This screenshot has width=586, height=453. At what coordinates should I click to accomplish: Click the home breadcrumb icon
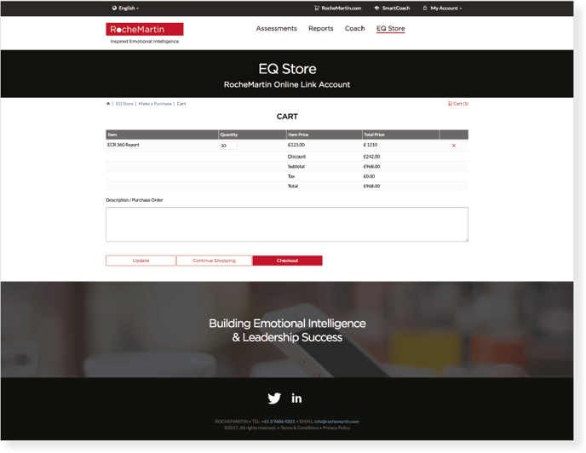click(108, 104)
